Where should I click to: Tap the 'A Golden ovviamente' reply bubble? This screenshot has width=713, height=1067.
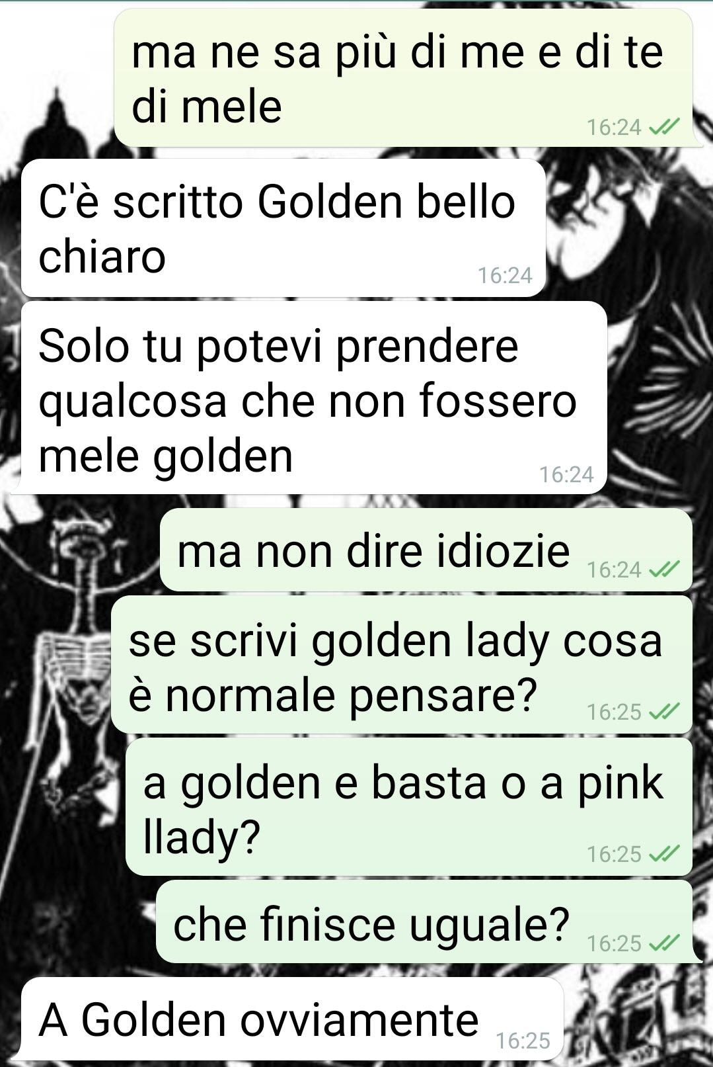point(292,1019)
